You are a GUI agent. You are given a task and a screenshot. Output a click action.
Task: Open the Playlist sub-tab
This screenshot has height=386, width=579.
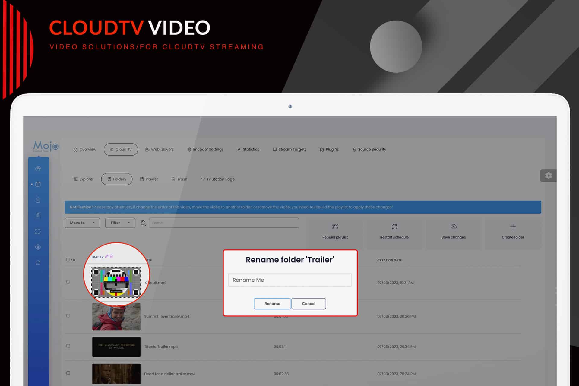pos(149,179)
